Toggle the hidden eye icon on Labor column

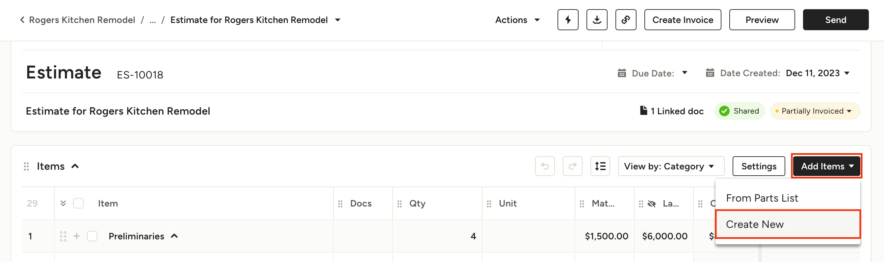click(651, 204)
